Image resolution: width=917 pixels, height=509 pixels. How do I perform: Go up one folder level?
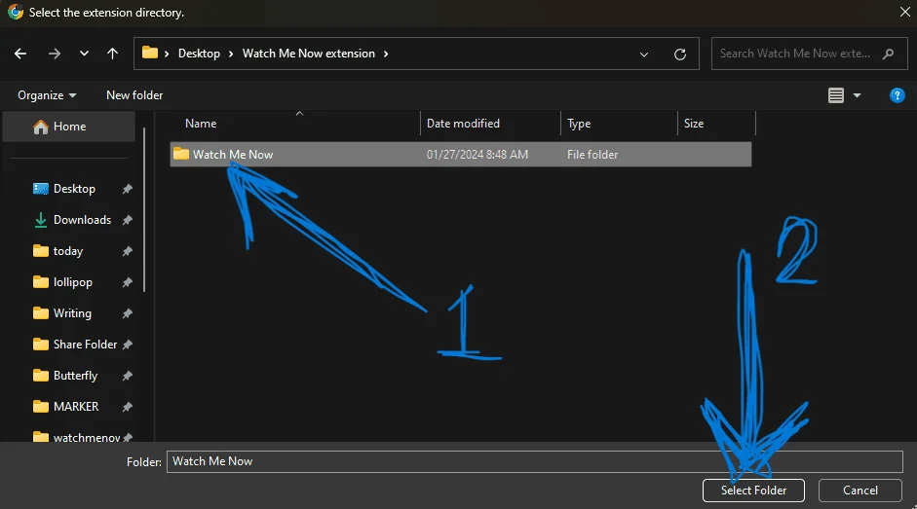112,54
